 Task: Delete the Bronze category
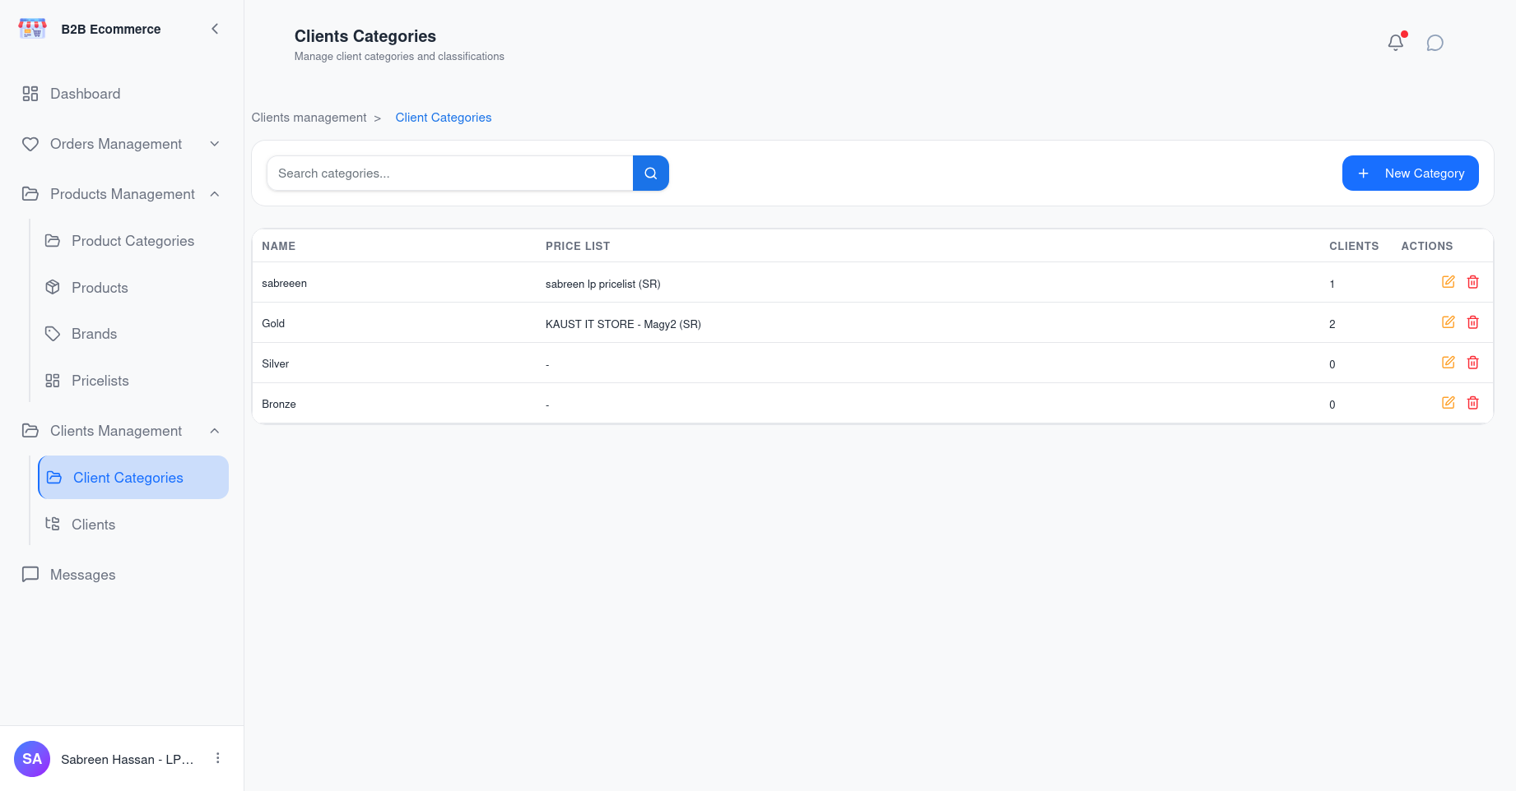click(1473, 403)
